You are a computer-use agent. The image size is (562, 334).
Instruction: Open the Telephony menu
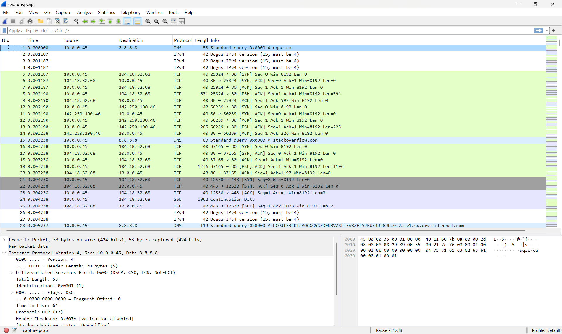pyautogui.click(x=131, y=12)
